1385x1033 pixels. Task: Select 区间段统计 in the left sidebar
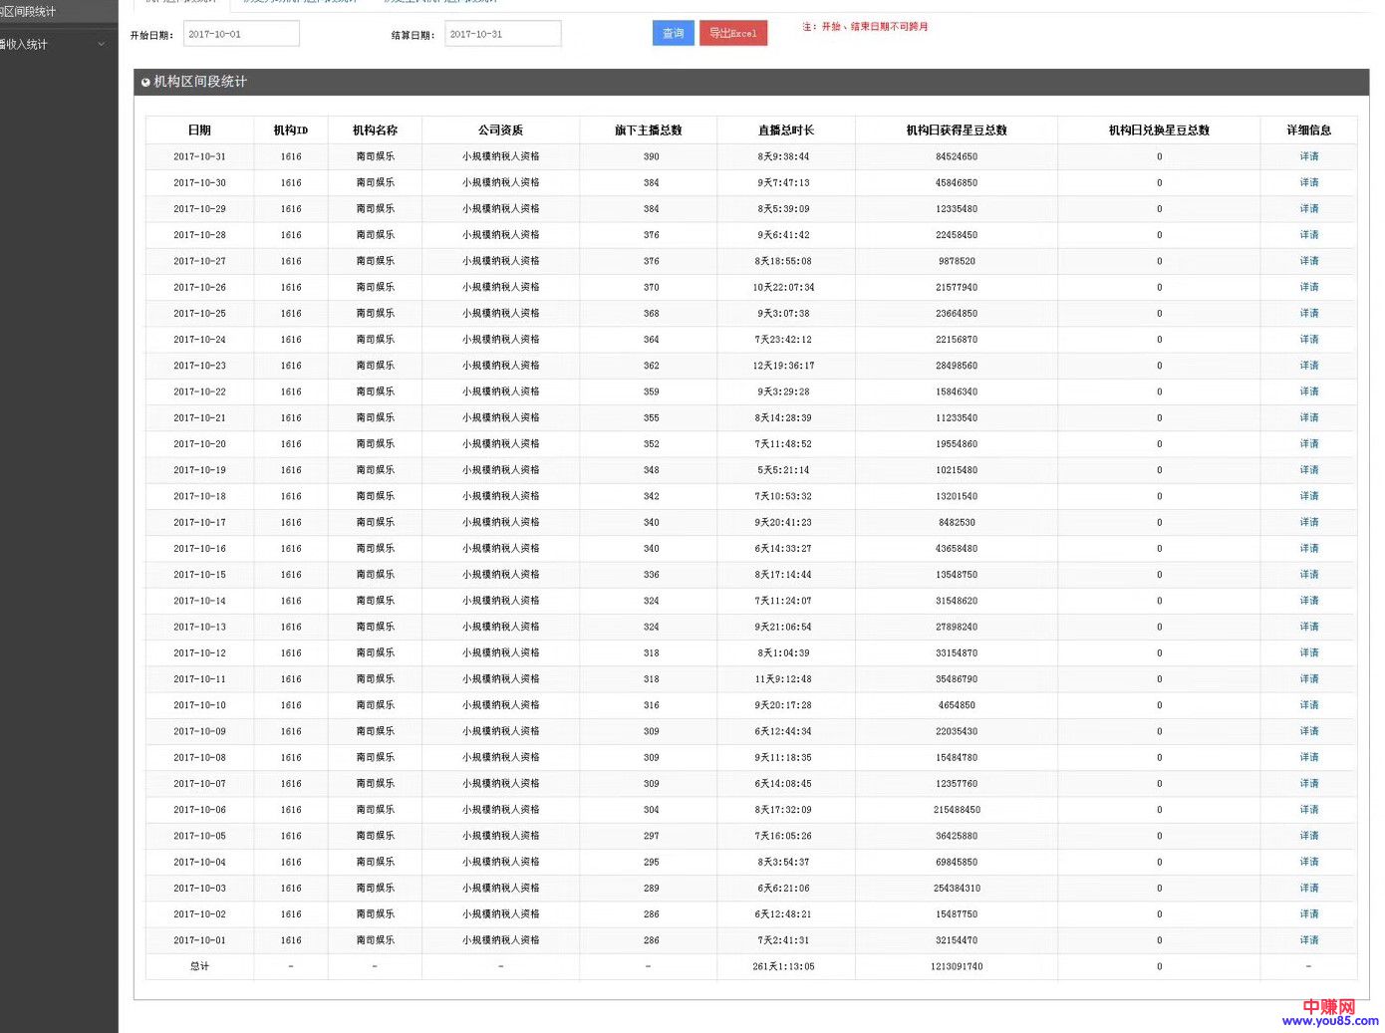30,12
